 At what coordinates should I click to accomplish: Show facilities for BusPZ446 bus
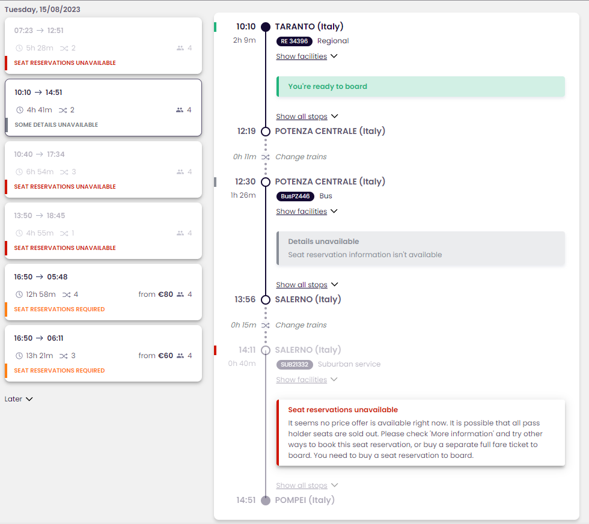(x=307, y=212)
